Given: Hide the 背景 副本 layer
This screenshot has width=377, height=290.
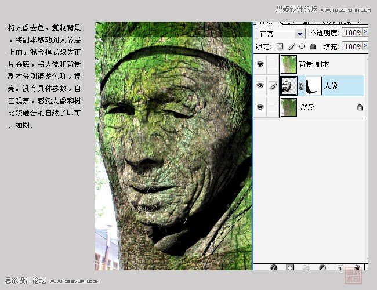Looking at the screenshot, I should click(x=260, y=64).
